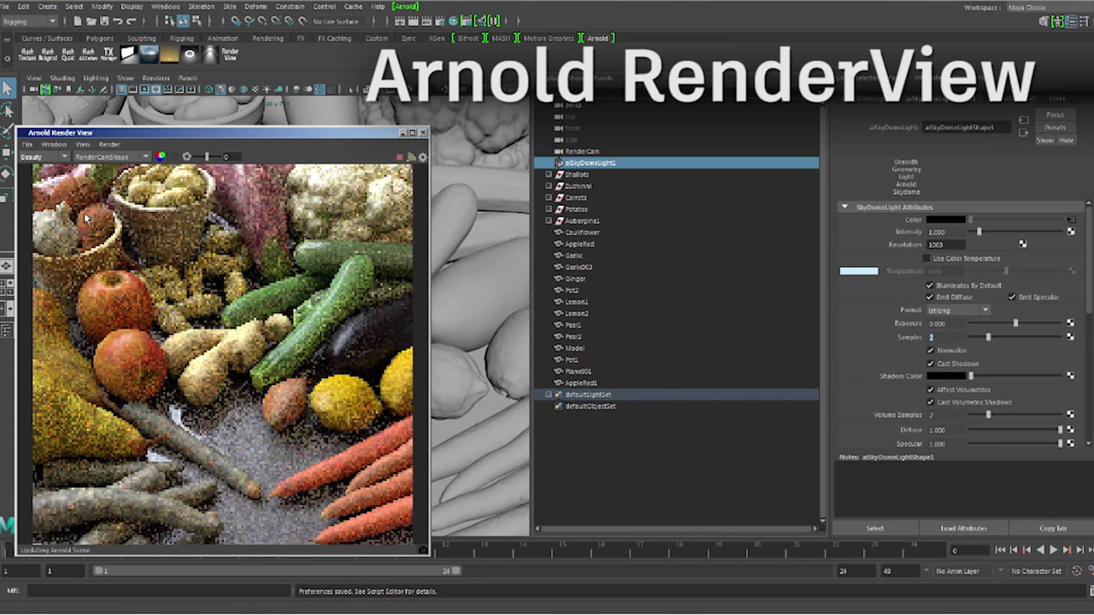The height and width of the screenshot is (615, 1094).
Task: Open the viewport Lighting menu
Action: [x=96, y=78]
